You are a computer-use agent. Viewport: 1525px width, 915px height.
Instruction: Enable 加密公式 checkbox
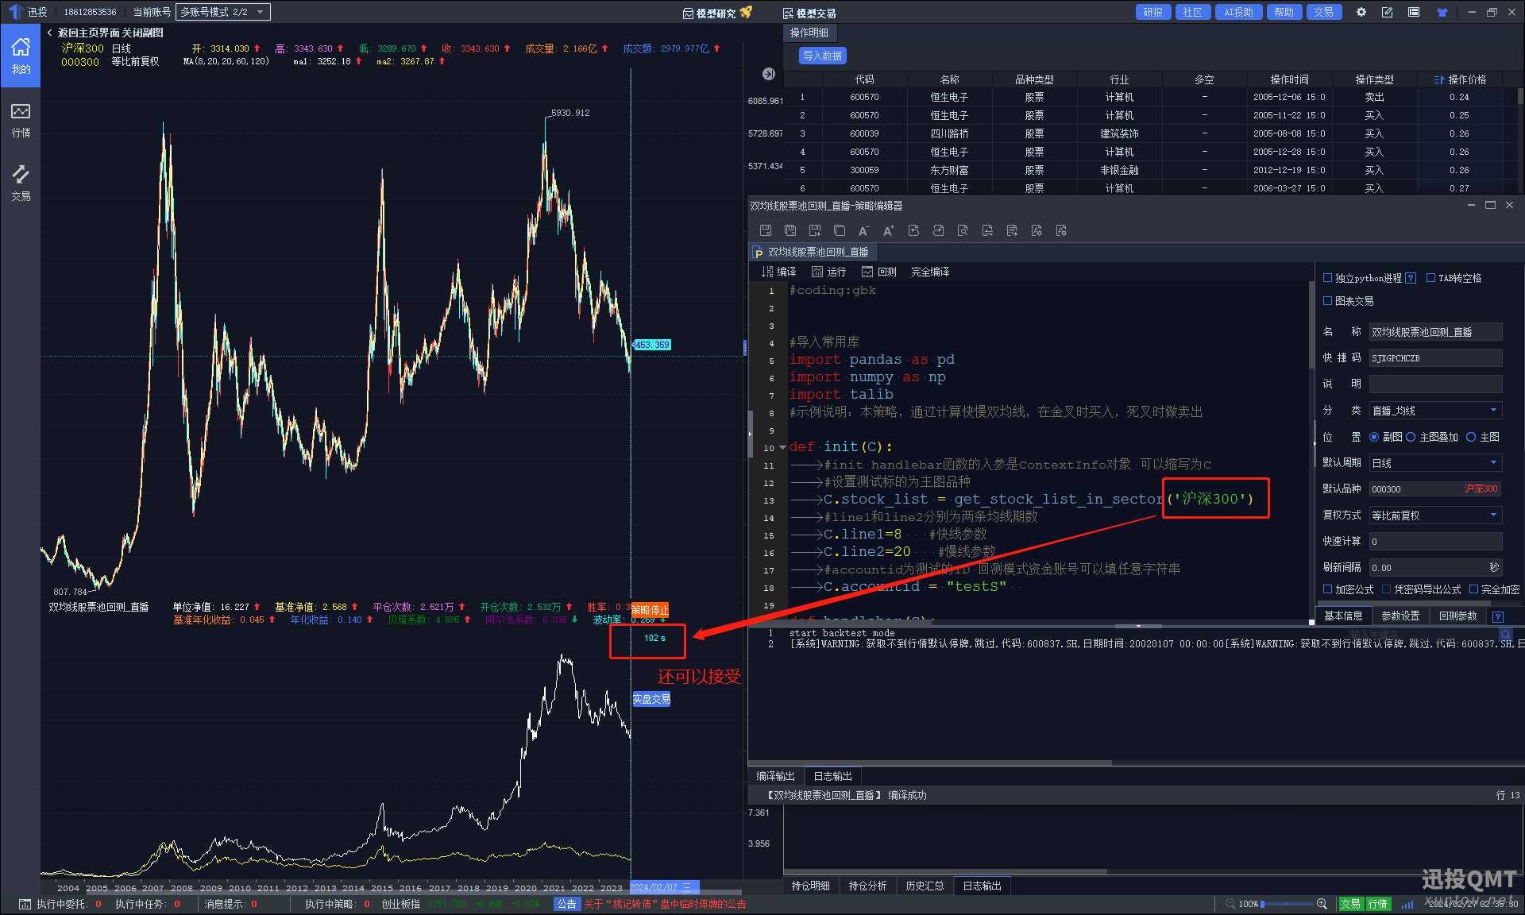(x=1327, y=589)
